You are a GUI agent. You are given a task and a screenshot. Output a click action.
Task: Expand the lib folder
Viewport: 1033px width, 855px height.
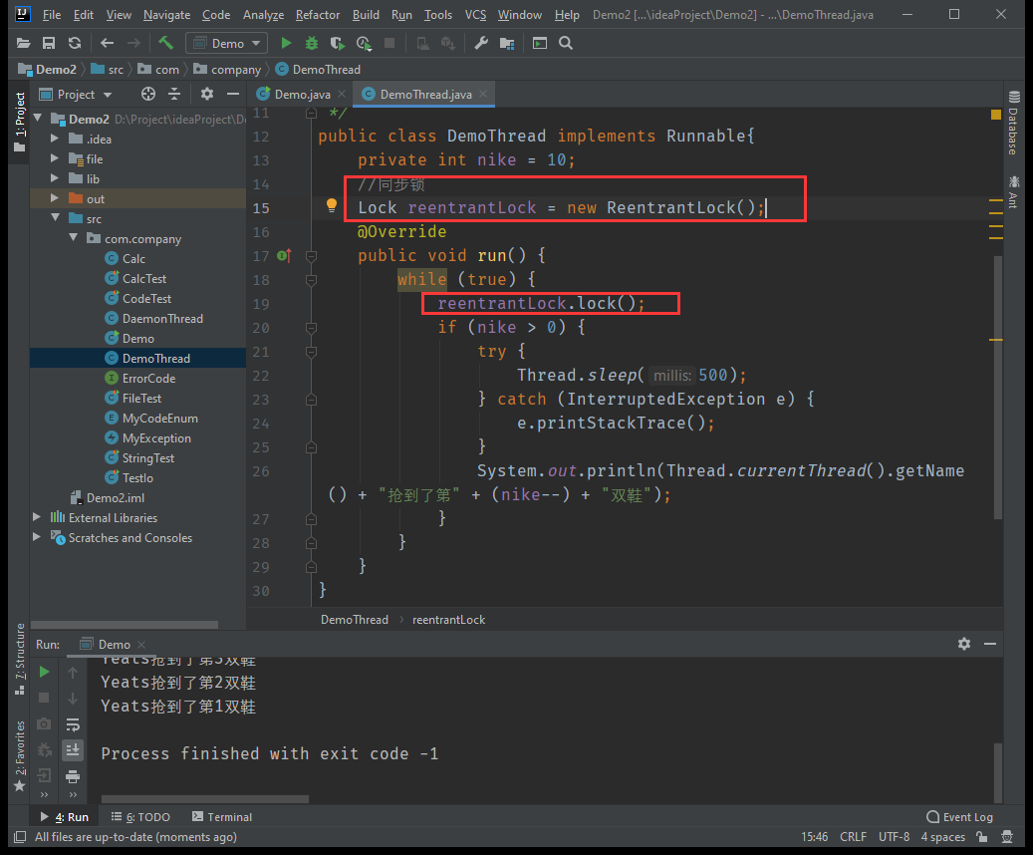click(x=56, y=178)
